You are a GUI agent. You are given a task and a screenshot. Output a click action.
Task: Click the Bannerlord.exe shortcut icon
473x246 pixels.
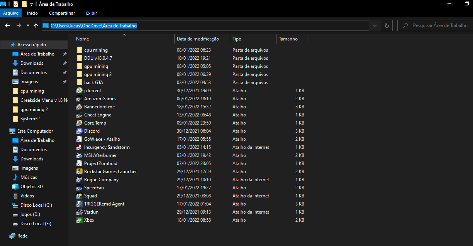point(80,107)
